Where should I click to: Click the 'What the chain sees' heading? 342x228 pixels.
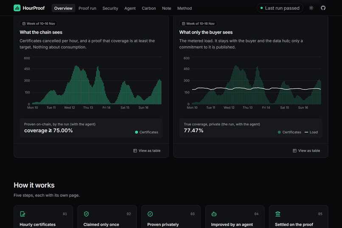[x=41, y=32]
